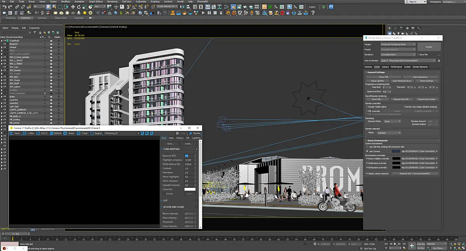Click the timeline Play animation button
Image resolution: width=466 pixels, height=251 pixels.
[x=395, y=244]
